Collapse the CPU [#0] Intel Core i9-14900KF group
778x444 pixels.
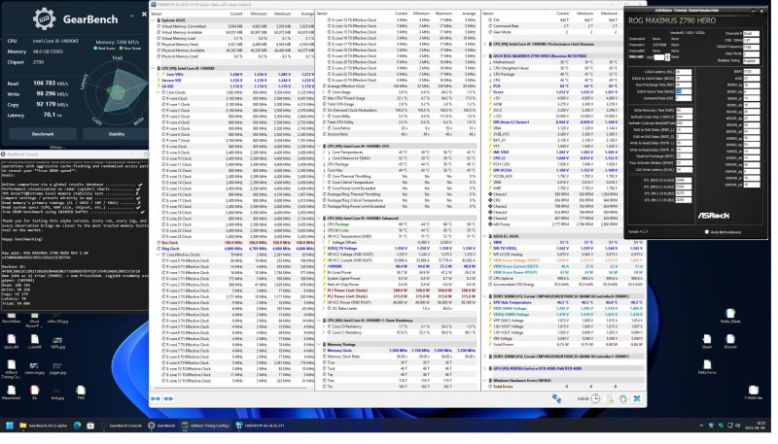154,68
